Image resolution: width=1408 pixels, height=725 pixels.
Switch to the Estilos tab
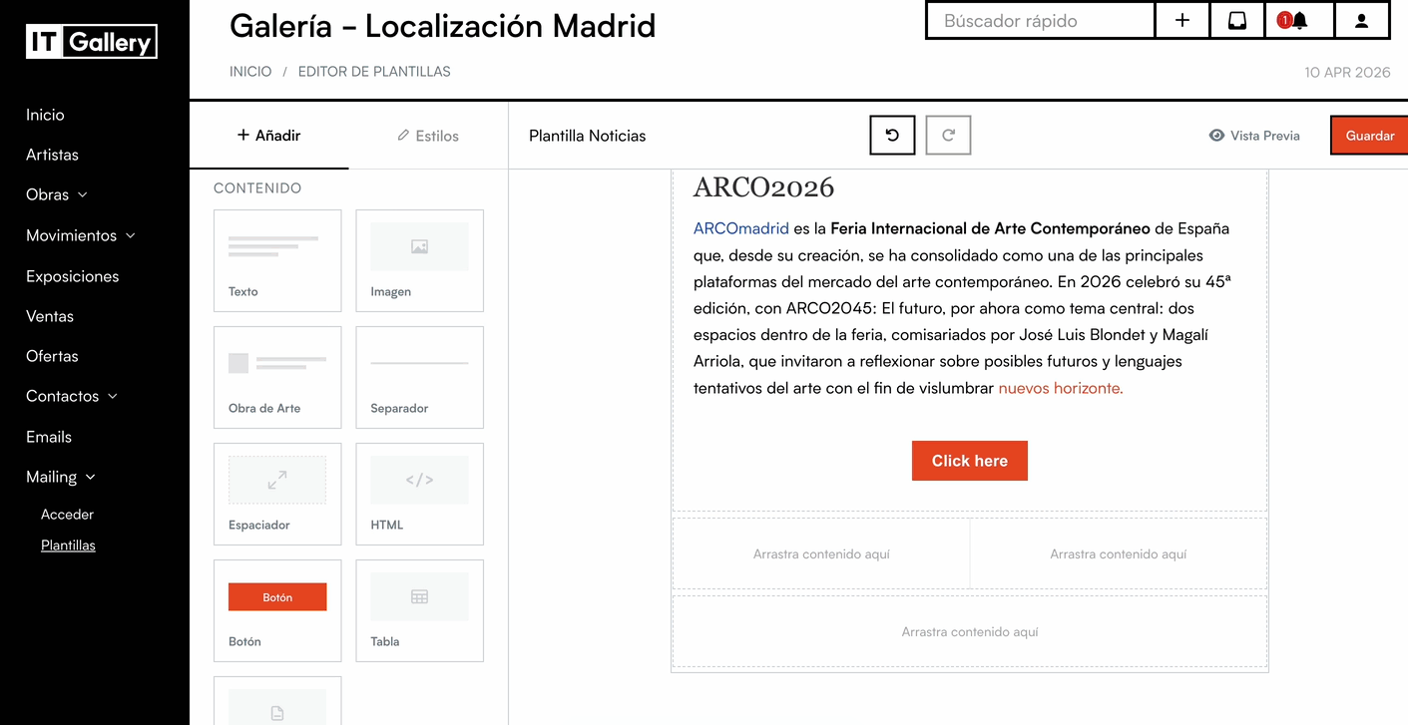pyautogui.click(x=428, y=136)
